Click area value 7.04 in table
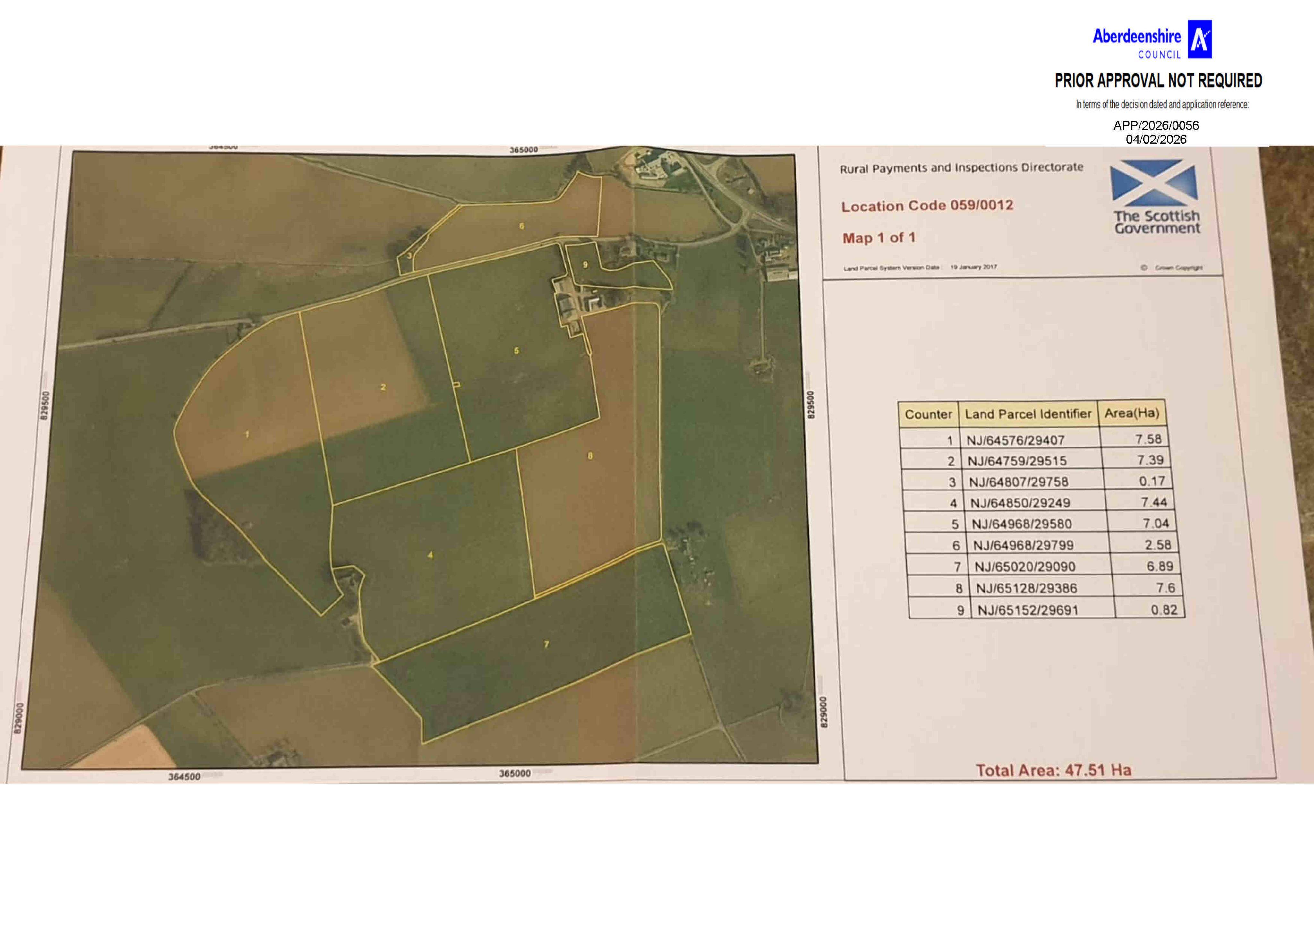 [x=1156, y=523]
